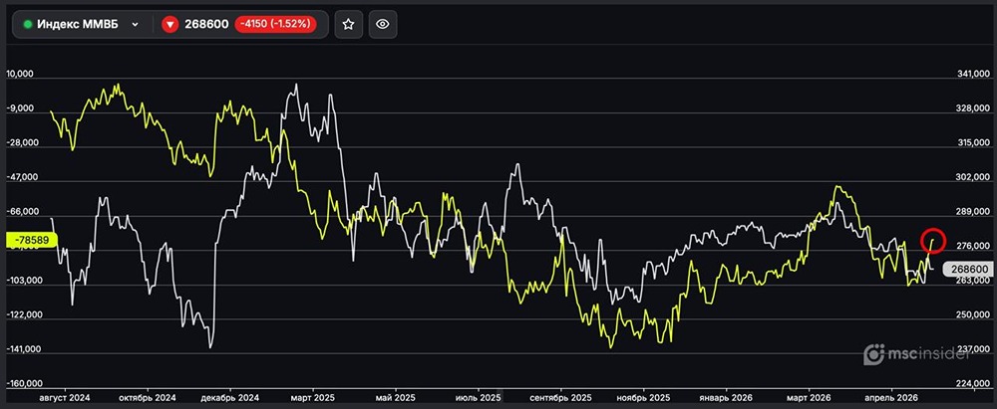Click the red down-arrow price direction icon
Screen dimensions: 997x409
[x=169, y=24]
